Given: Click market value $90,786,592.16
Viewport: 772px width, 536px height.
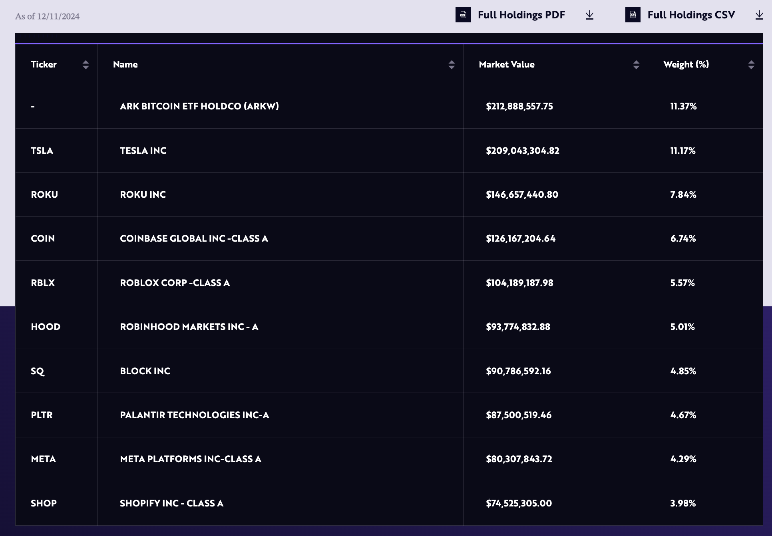Looking at the screenshot, I should (x=518, y=371).
